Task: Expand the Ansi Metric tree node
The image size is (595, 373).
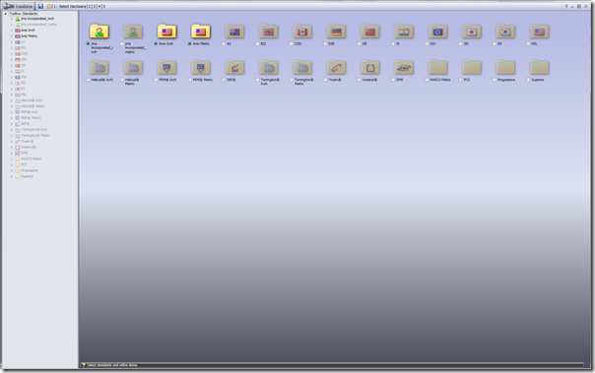Action: (x=12, y=36)
